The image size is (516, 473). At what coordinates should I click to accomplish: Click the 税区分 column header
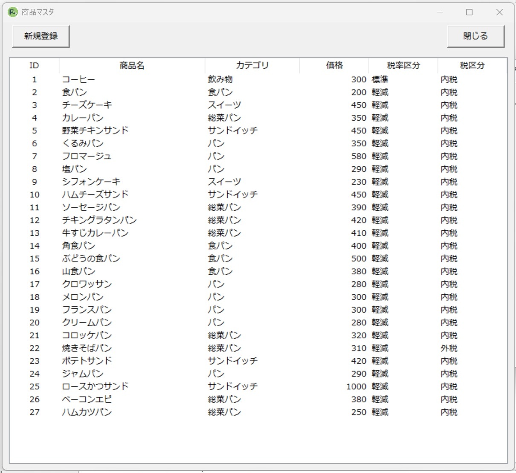(x=472, y=66)
